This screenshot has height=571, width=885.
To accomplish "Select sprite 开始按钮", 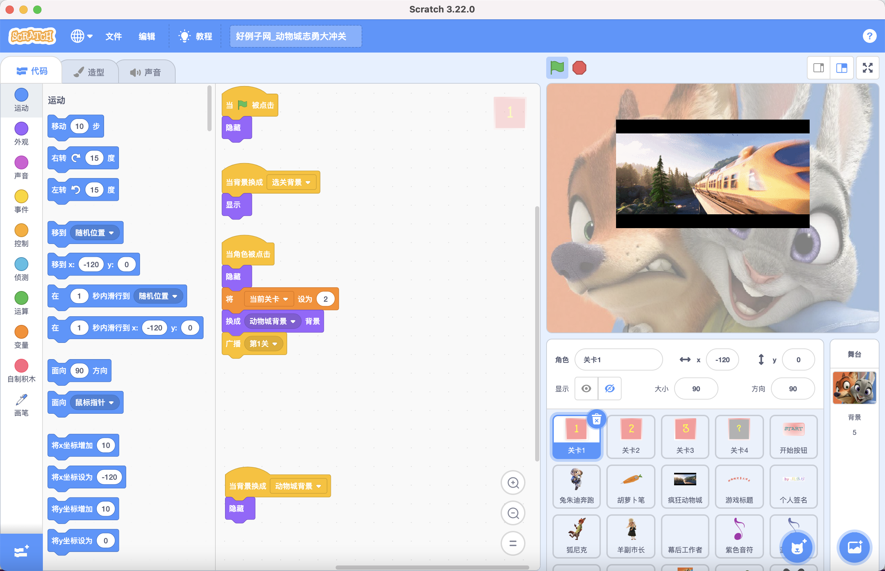I will [793, 437].
